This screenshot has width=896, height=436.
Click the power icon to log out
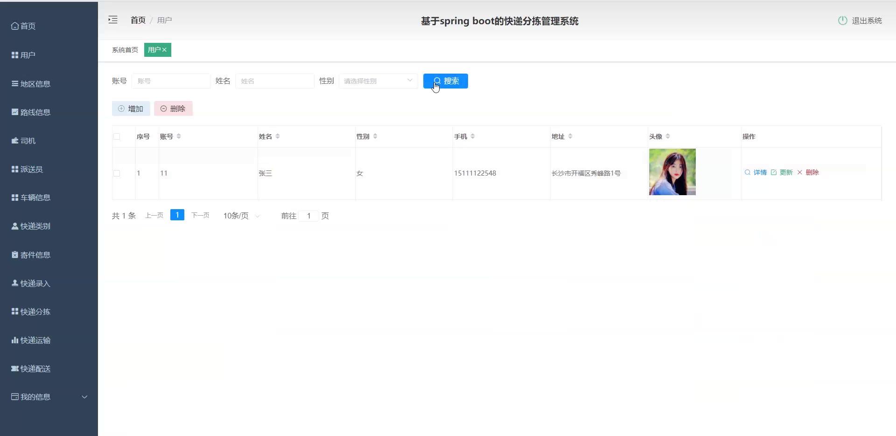(x=842, y=20)
